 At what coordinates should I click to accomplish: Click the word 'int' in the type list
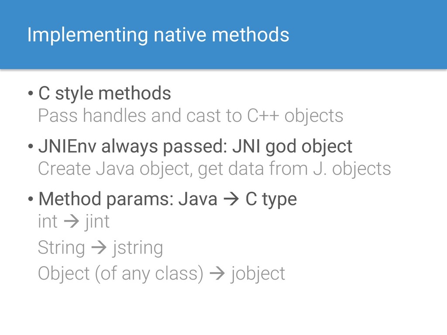(x=48, y=221)
